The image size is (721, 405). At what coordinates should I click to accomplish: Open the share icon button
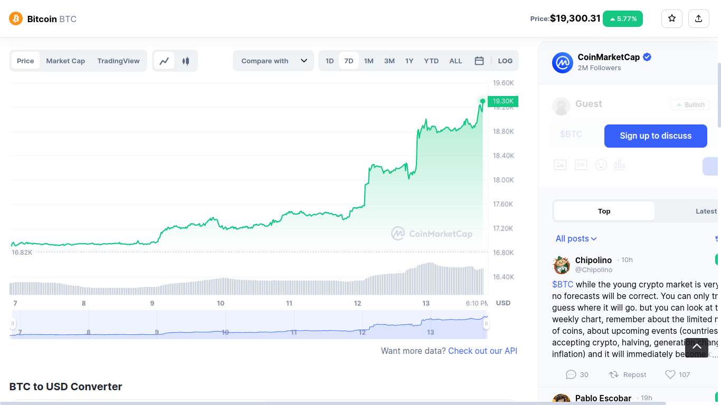click(x=699, y=18)
